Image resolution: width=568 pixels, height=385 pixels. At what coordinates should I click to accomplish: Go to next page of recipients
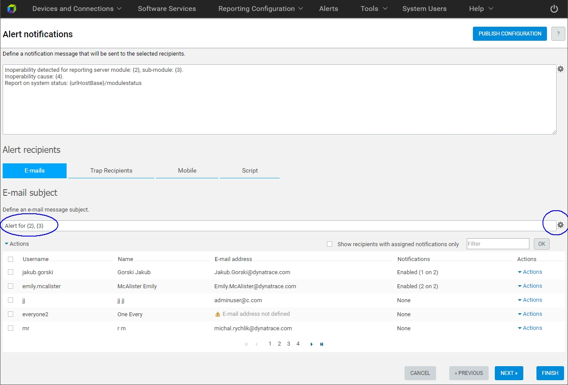(312, 344)
